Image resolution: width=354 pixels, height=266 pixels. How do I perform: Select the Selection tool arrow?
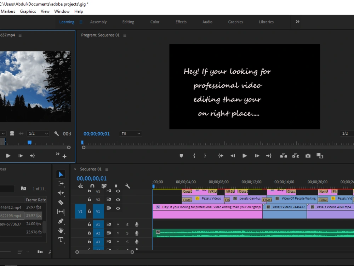pos(61,174)
